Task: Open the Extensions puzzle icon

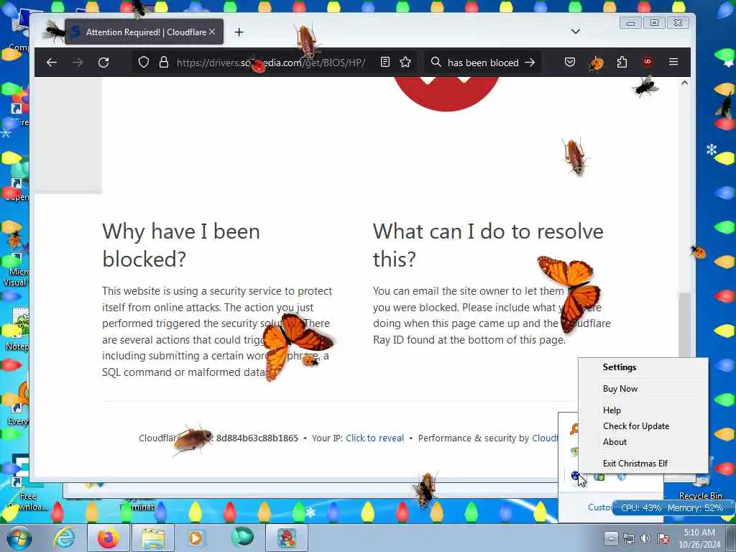Action: (x=622, y=62)
